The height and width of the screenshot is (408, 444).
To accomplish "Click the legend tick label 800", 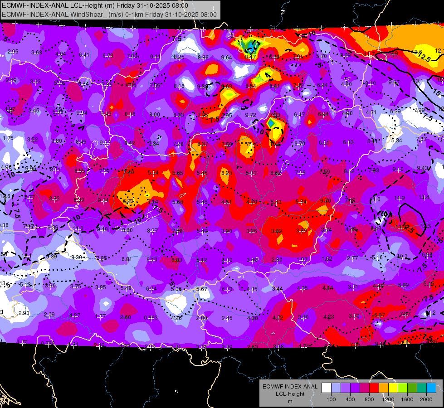I will point(369,399).
